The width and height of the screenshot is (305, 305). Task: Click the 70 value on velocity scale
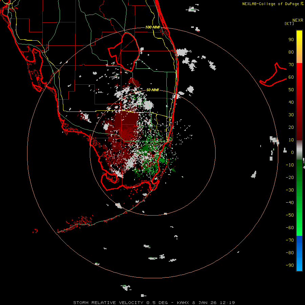click(x=291, y=65)
